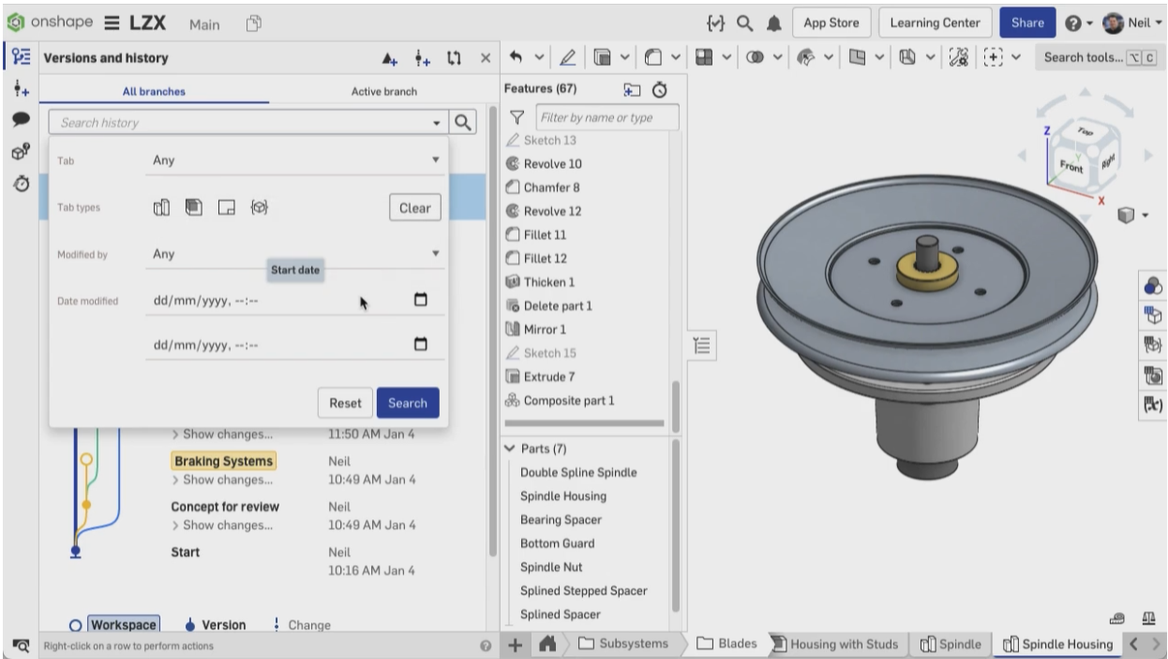This screenshot has height=659, width=1168.
Task: Click the stopwatch icon in the left sidebar
Action: point(21,184)
